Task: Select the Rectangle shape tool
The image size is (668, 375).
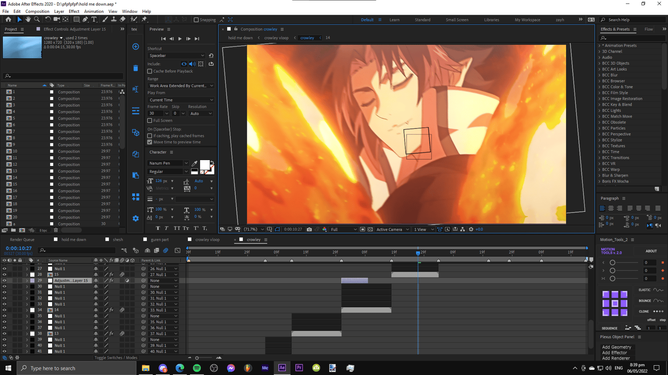Action: tap(77, 20)
